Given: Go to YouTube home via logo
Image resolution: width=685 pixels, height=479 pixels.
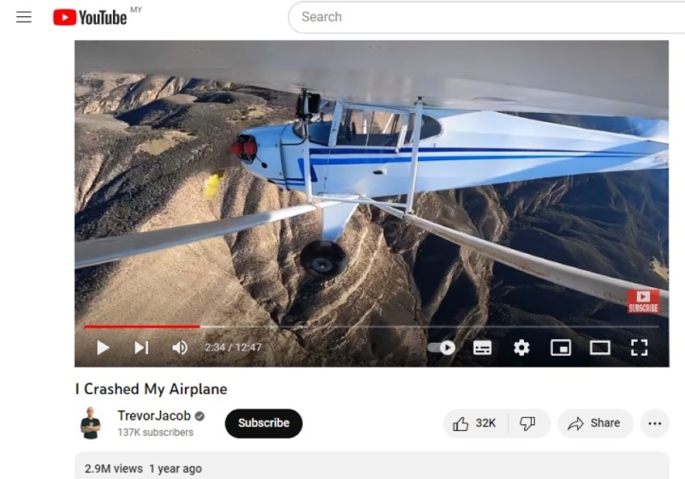Looking at the screenshot, I should [x=90, y=17].
